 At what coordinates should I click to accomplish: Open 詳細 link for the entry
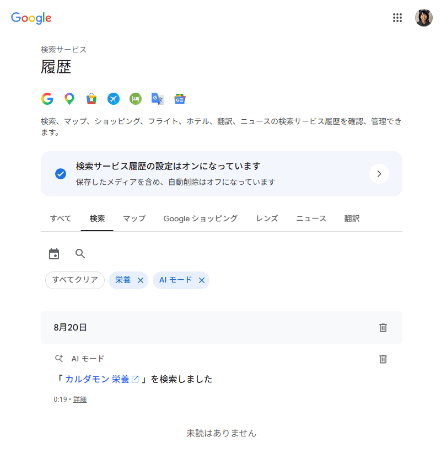(x=80, y=399)
